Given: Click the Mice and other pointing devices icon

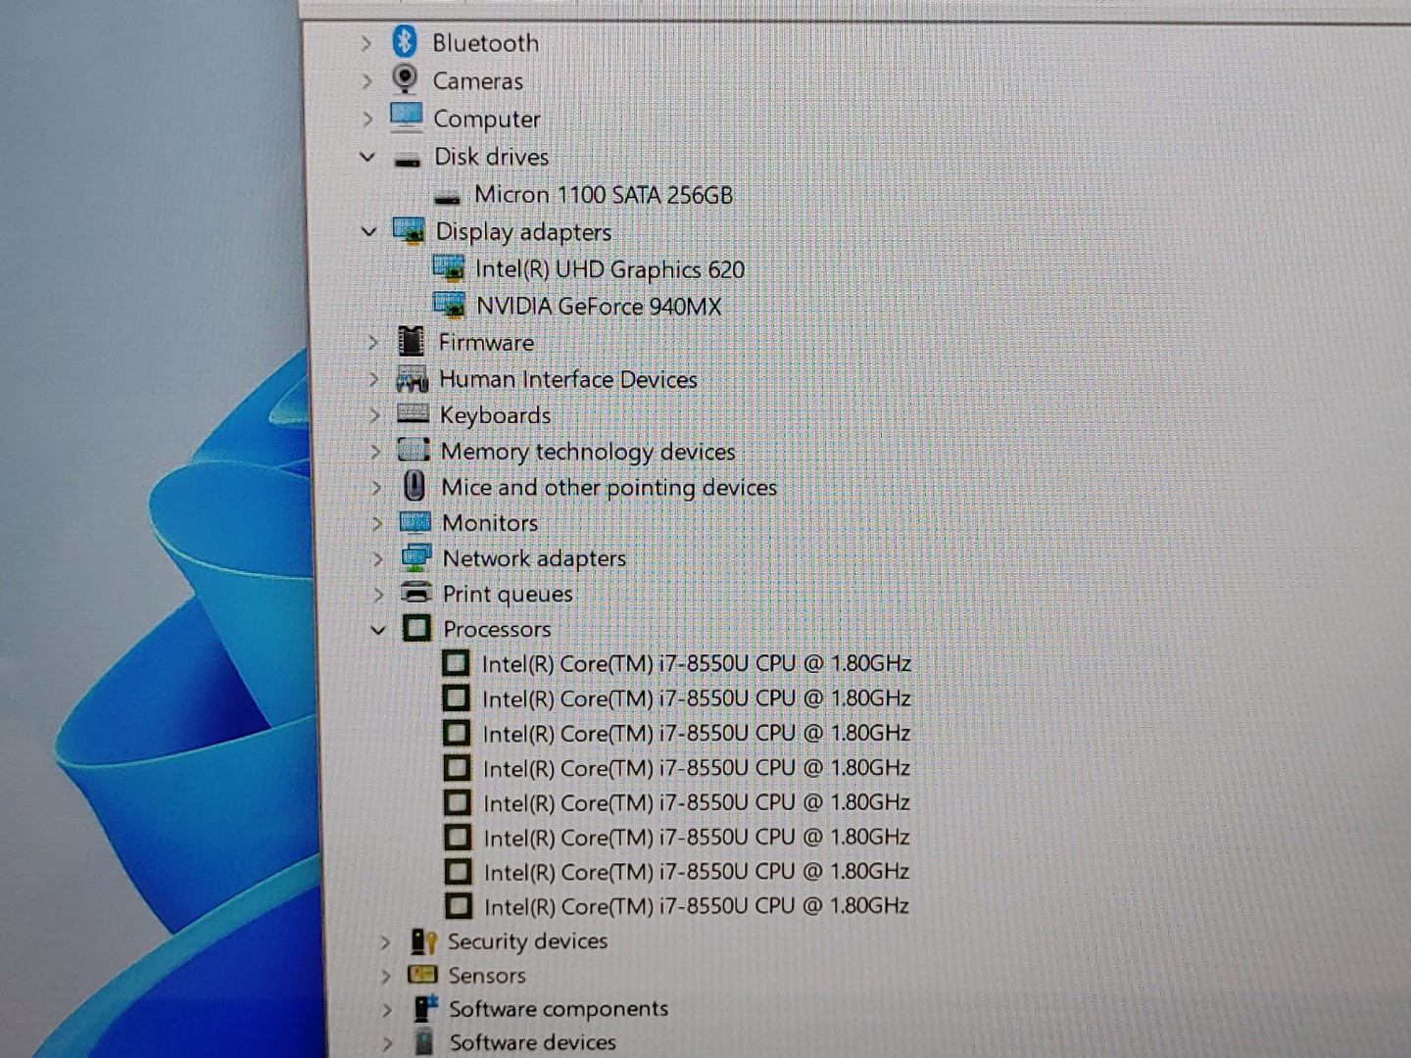Looking at the screenshot, I should [x=414, y=486].
